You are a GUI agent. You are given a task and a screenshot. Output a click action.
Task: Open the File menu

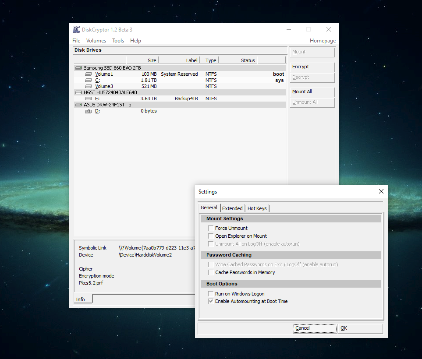point(76,41)
